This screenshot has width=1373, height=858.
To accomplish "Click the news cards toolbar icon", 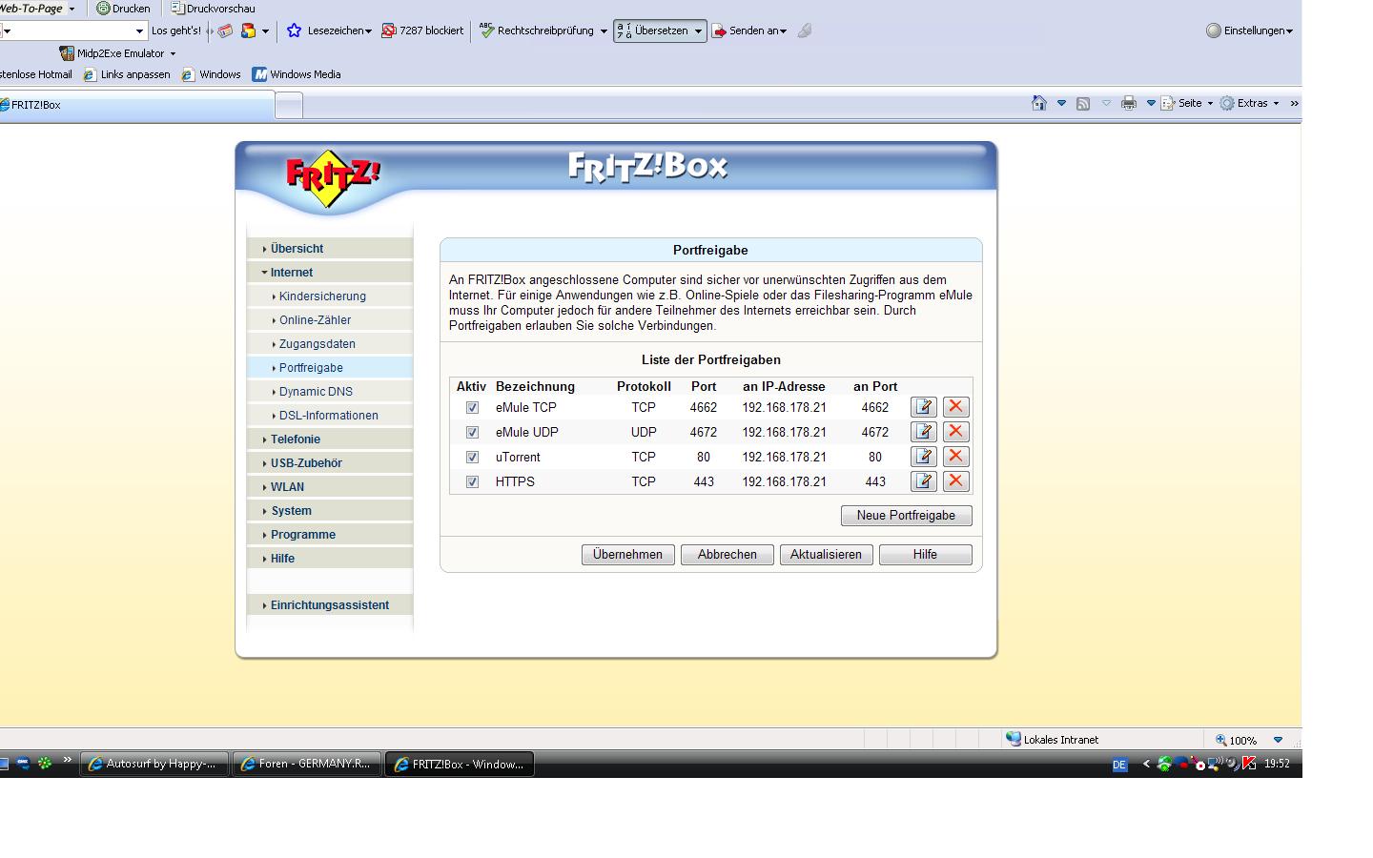I will tap(225, 31).
